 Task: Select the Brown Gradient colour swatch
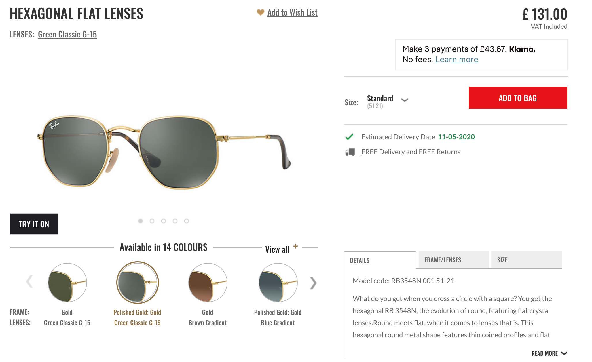207,283
